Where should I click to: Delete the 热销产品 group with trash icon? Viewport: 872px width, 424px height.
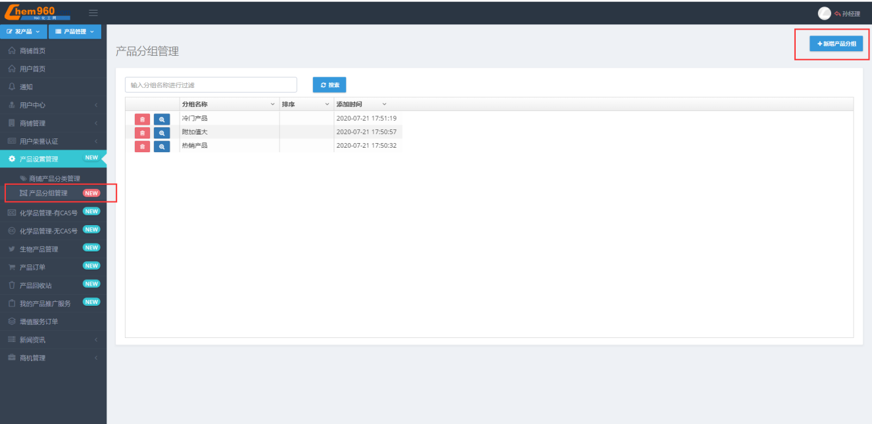pos(142,146)
